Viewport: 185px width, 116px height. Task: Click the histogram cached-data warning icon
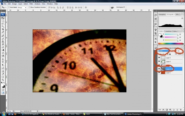(182, 18)
